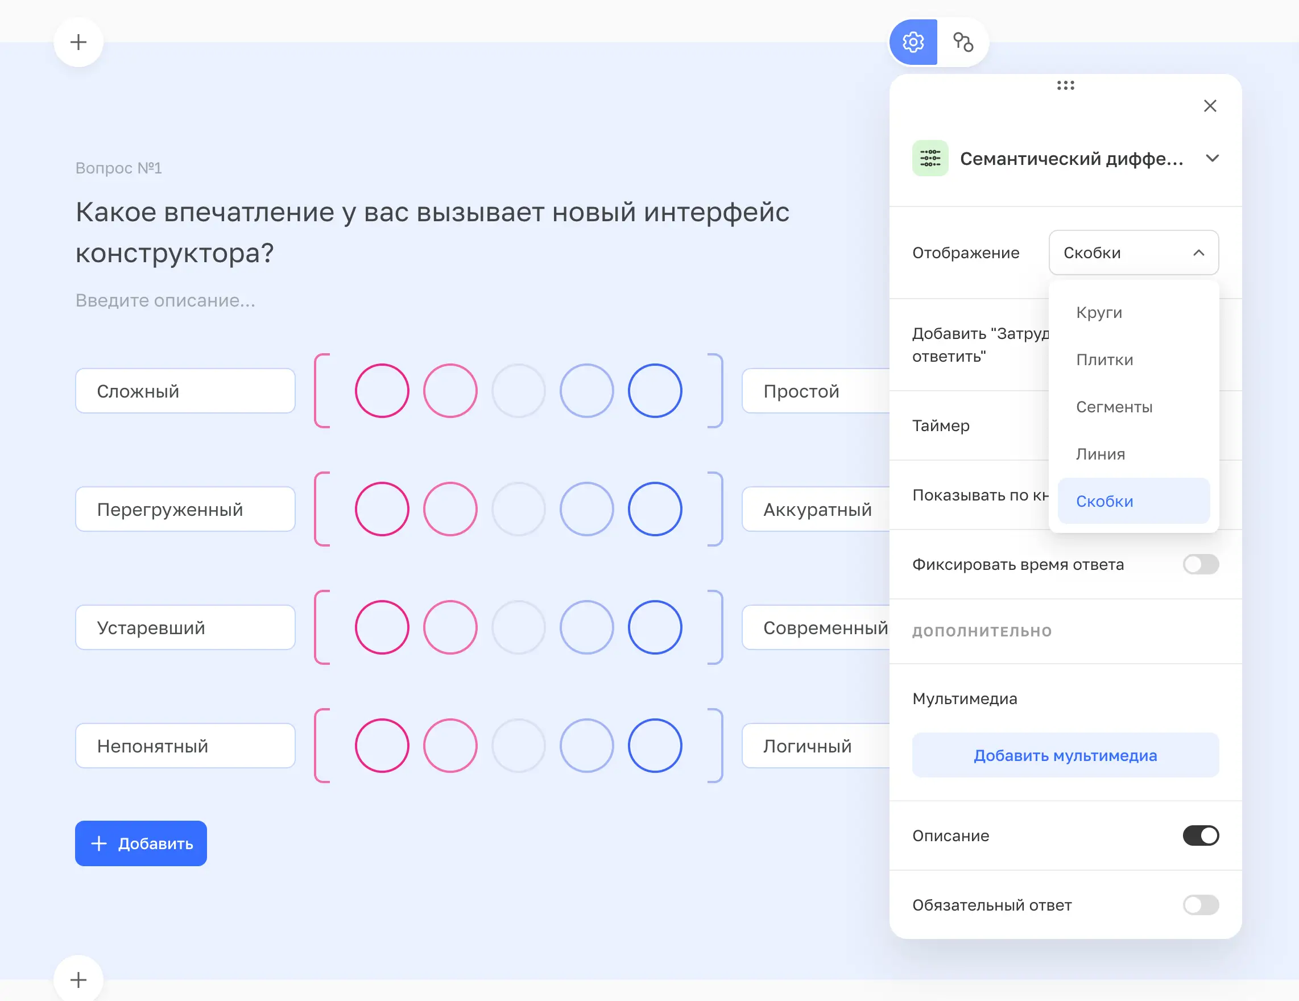Screen dimensions: 1299x1001
Task: Click the Семантический диффе... title text
Action: pos(1072,158)
